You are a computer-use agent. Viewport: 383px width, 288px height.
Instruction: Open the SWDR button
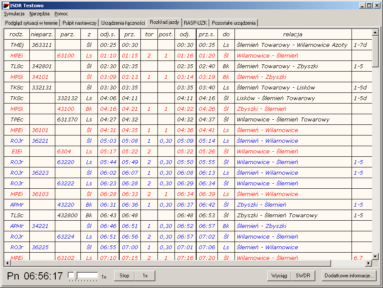303,276
